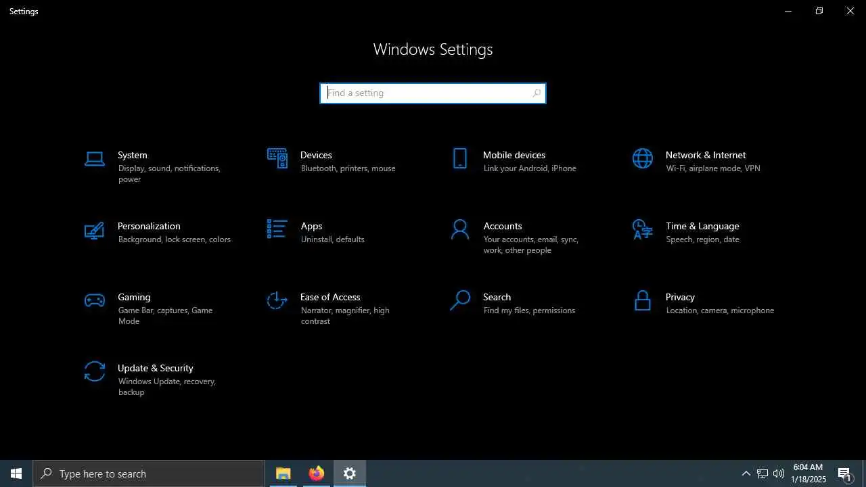The width and height of the screenshot is (866, 487).
Task: Click the Show desktop sliver button
Action: [x=864, y=473]
